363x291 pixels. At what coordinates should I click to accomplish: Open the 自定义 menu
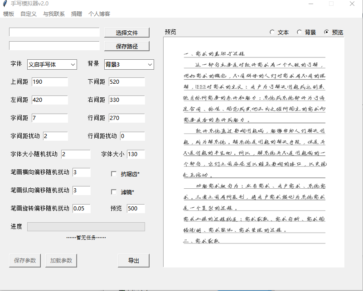tap(29, 14)
